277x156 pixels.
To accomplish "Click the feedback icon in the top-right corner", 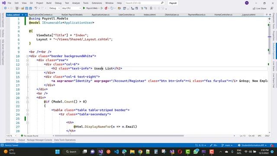I will pyautogui.click(x=272, y=8).
